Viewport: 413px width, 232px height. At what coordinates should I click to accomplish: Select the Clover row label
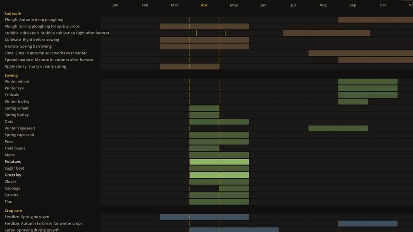[x=10, y=182]
